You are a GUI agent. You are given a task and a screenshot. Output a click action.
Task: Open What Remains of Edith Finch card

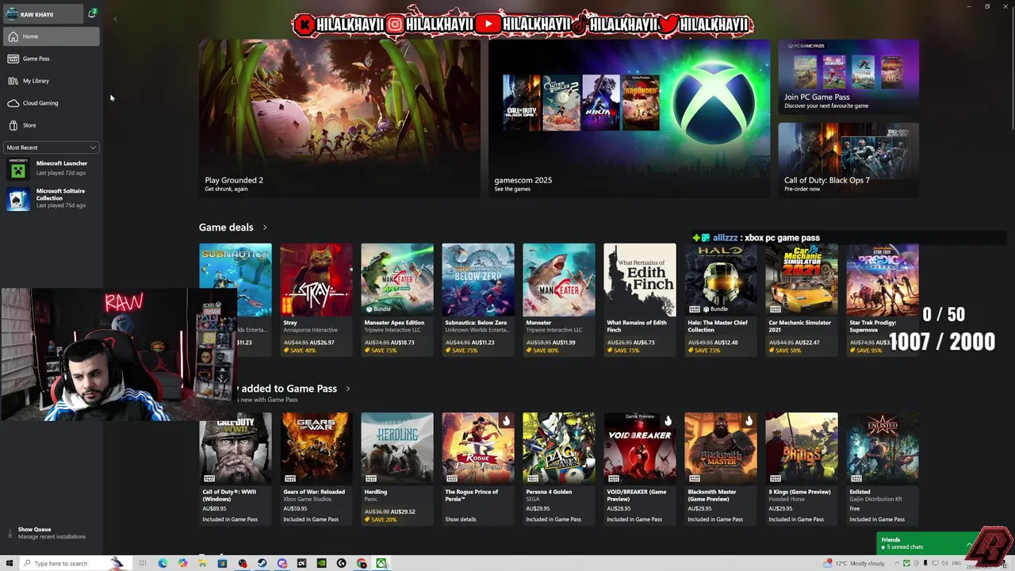(x=640, y=300)
